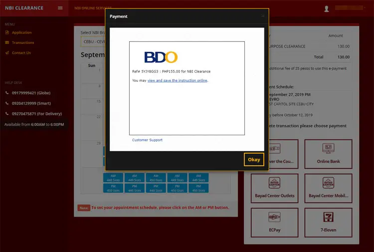Choose the 7-Eleven payment option
Viewport: 374px width, 252px height.
328,223
